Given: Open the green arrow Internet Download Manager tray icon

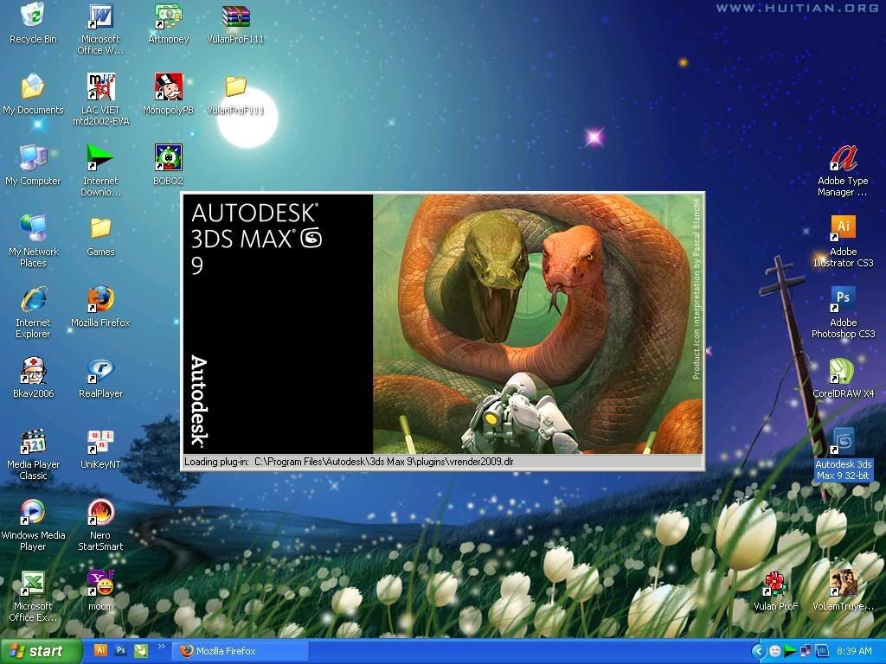Looking at the screenshot, I should pos(790,652).
